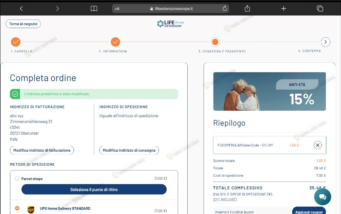Screen dimensions: 341x214
Task: Click the 3. CONSEGNA E PAGAMENTO label
Action: point(222,52)
